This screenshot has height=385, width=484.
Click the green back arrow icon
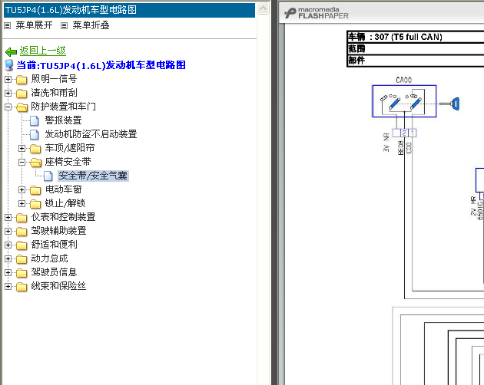point(11,51)
